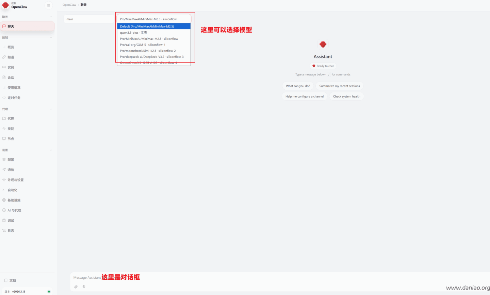Click the green status indicator near version
The width and height of the screenshot is (490, 295).
[x=49, y=292]
